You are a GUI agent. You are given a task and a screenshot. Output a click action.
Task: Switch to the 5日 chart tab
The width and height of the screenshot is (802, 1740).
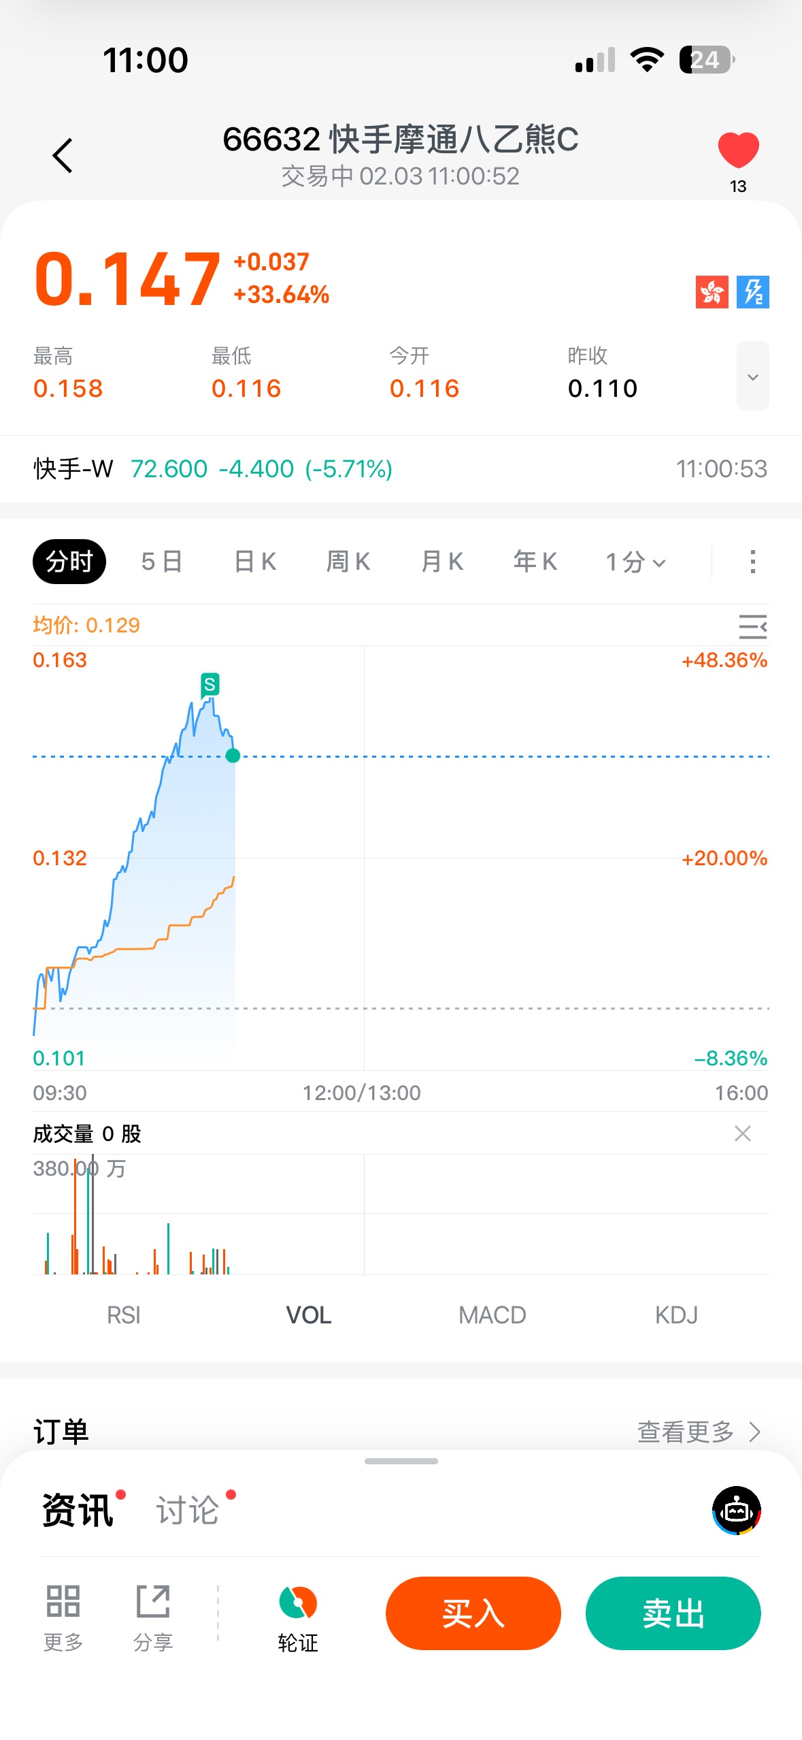(161, 562)
